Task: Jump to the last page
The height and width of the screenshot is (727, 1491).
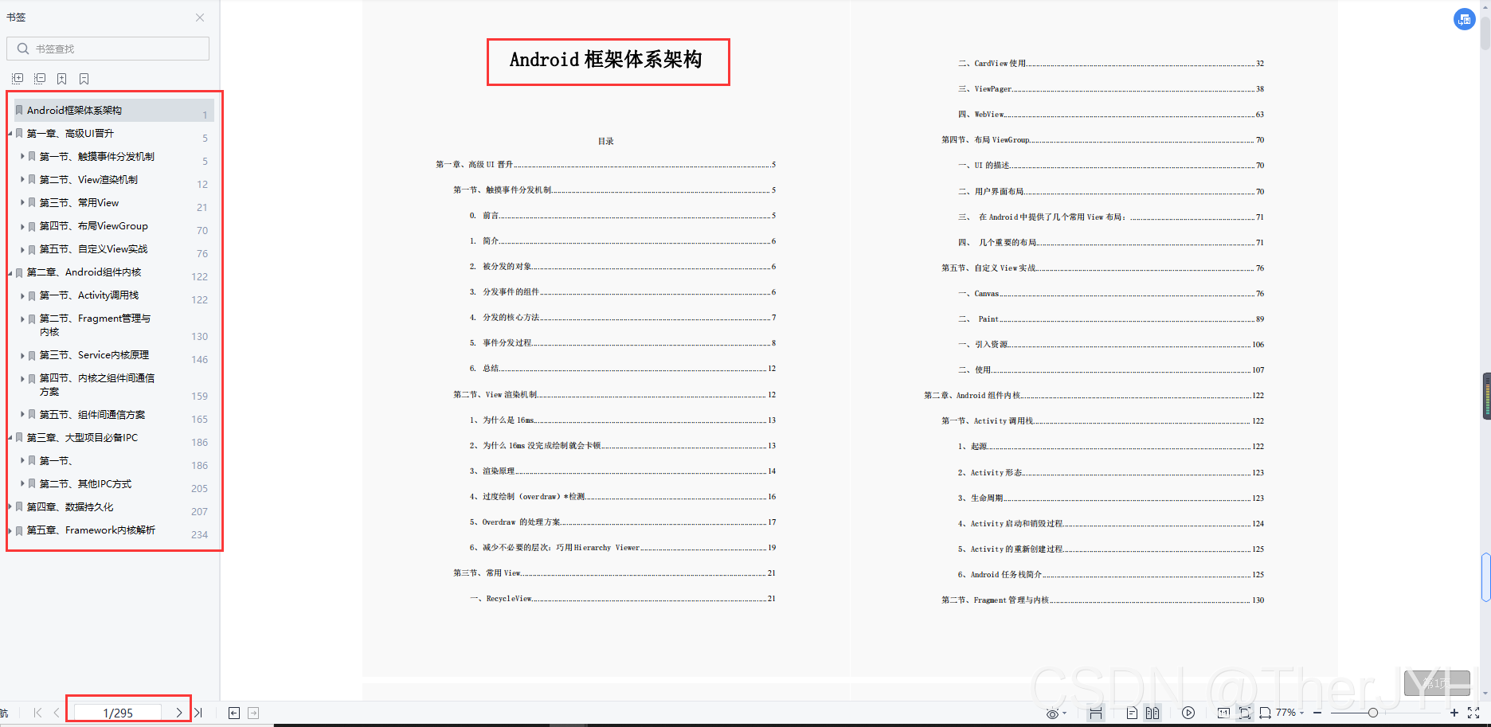Action: click(198, 713)
